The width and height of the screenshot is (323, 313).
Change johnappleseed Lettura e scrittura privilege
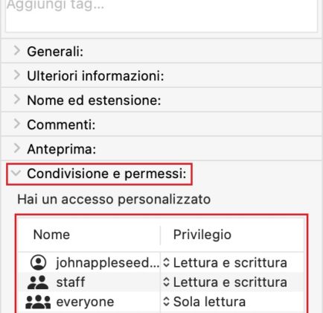(x=230, y=262)
